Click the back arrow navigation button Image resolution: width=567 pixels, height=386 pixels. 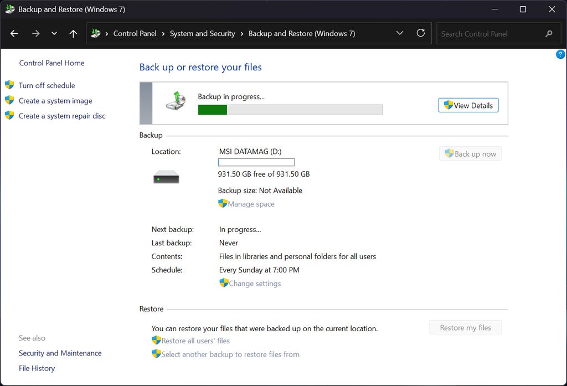pos(14,34)
